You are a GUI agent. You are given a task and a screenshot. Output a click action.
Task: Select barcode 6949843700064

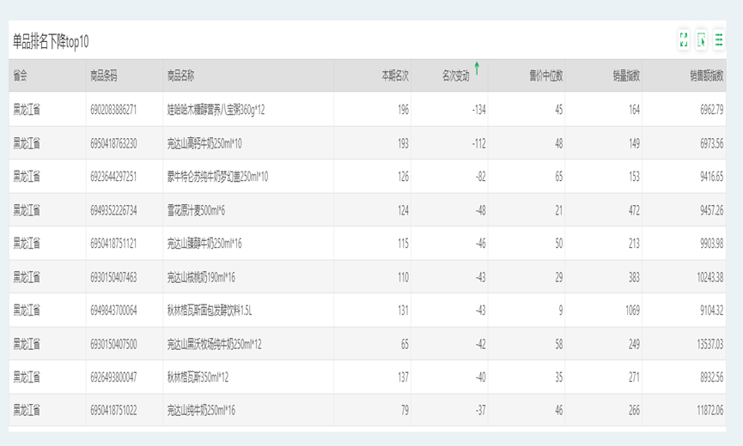(x=113, y=310)
